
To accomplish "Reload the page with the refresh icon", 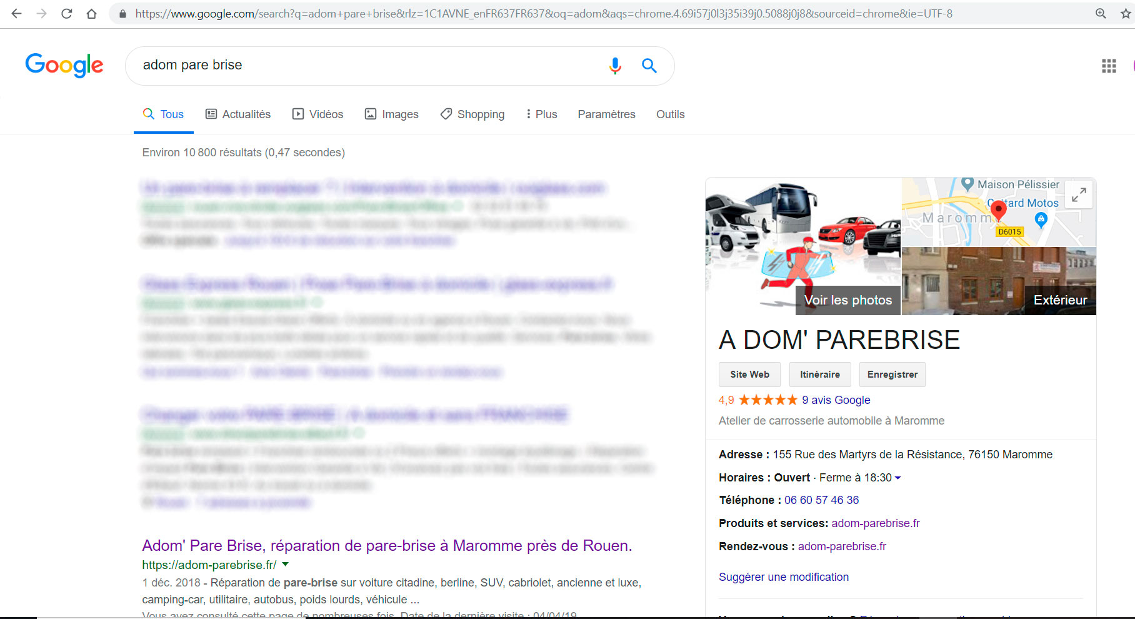I will 66,13.
